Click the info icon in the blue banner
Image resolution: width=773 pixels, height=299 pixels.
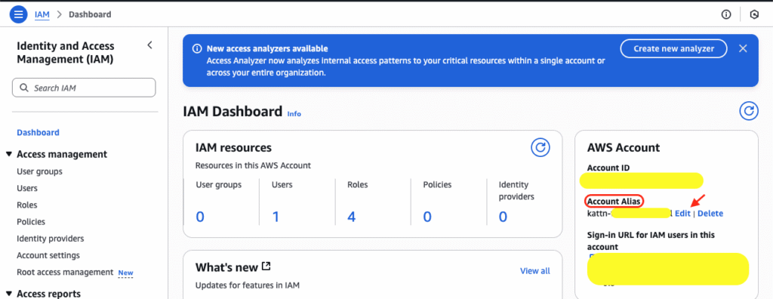pos(197,49)
